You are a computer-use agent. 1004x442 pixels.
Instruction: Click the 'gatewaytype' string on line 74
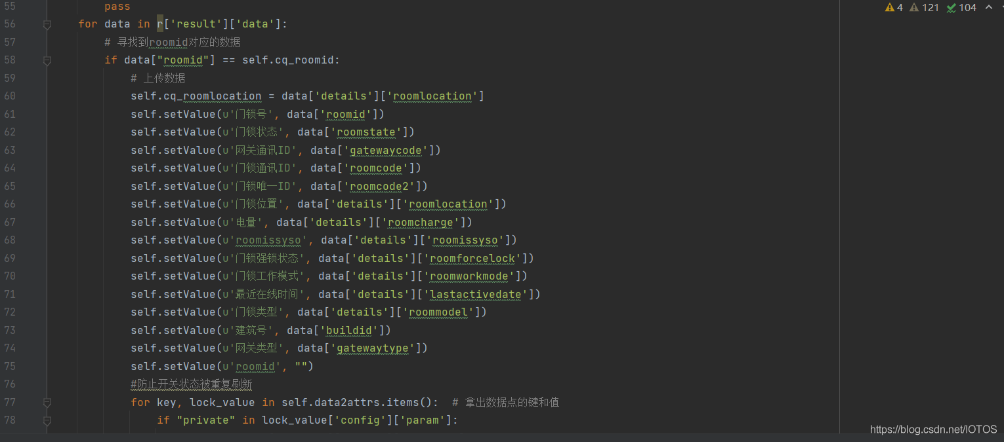tap(373, 348)
